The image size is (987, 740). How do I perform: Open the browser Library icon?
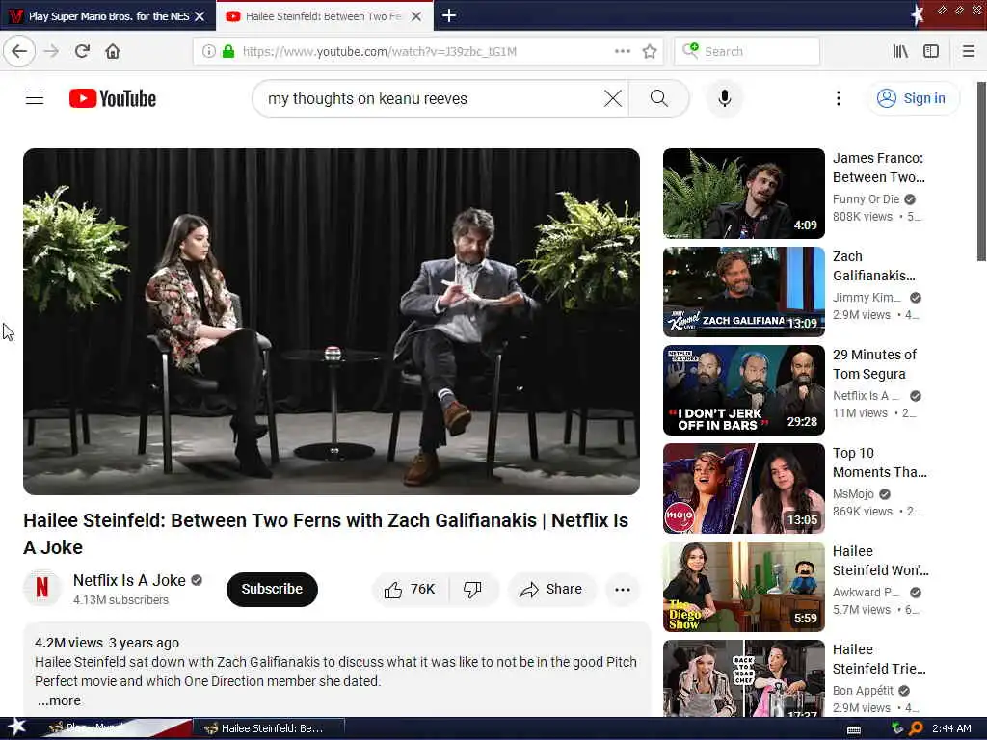pos(900,52)
